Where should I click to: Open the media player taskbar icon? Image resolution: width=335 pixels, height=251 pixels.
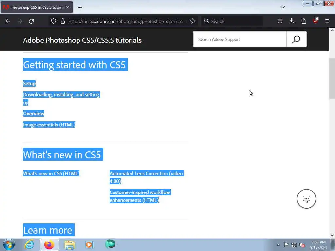(90, 244)
